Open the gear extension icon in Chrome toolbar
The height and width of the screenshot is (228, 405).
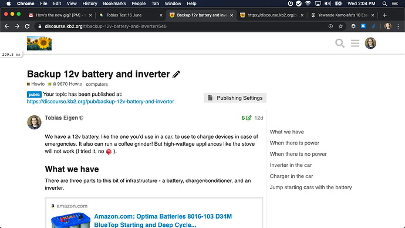(353, 26)
